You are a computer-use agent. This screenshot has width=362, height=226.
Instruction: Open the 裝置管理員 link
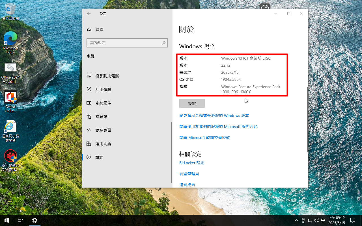189,174
